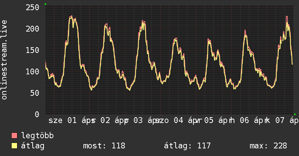Select the legtöbb legend label
Image resolution: width=299 pixels, height=156 pixels.
coord(37,136)
